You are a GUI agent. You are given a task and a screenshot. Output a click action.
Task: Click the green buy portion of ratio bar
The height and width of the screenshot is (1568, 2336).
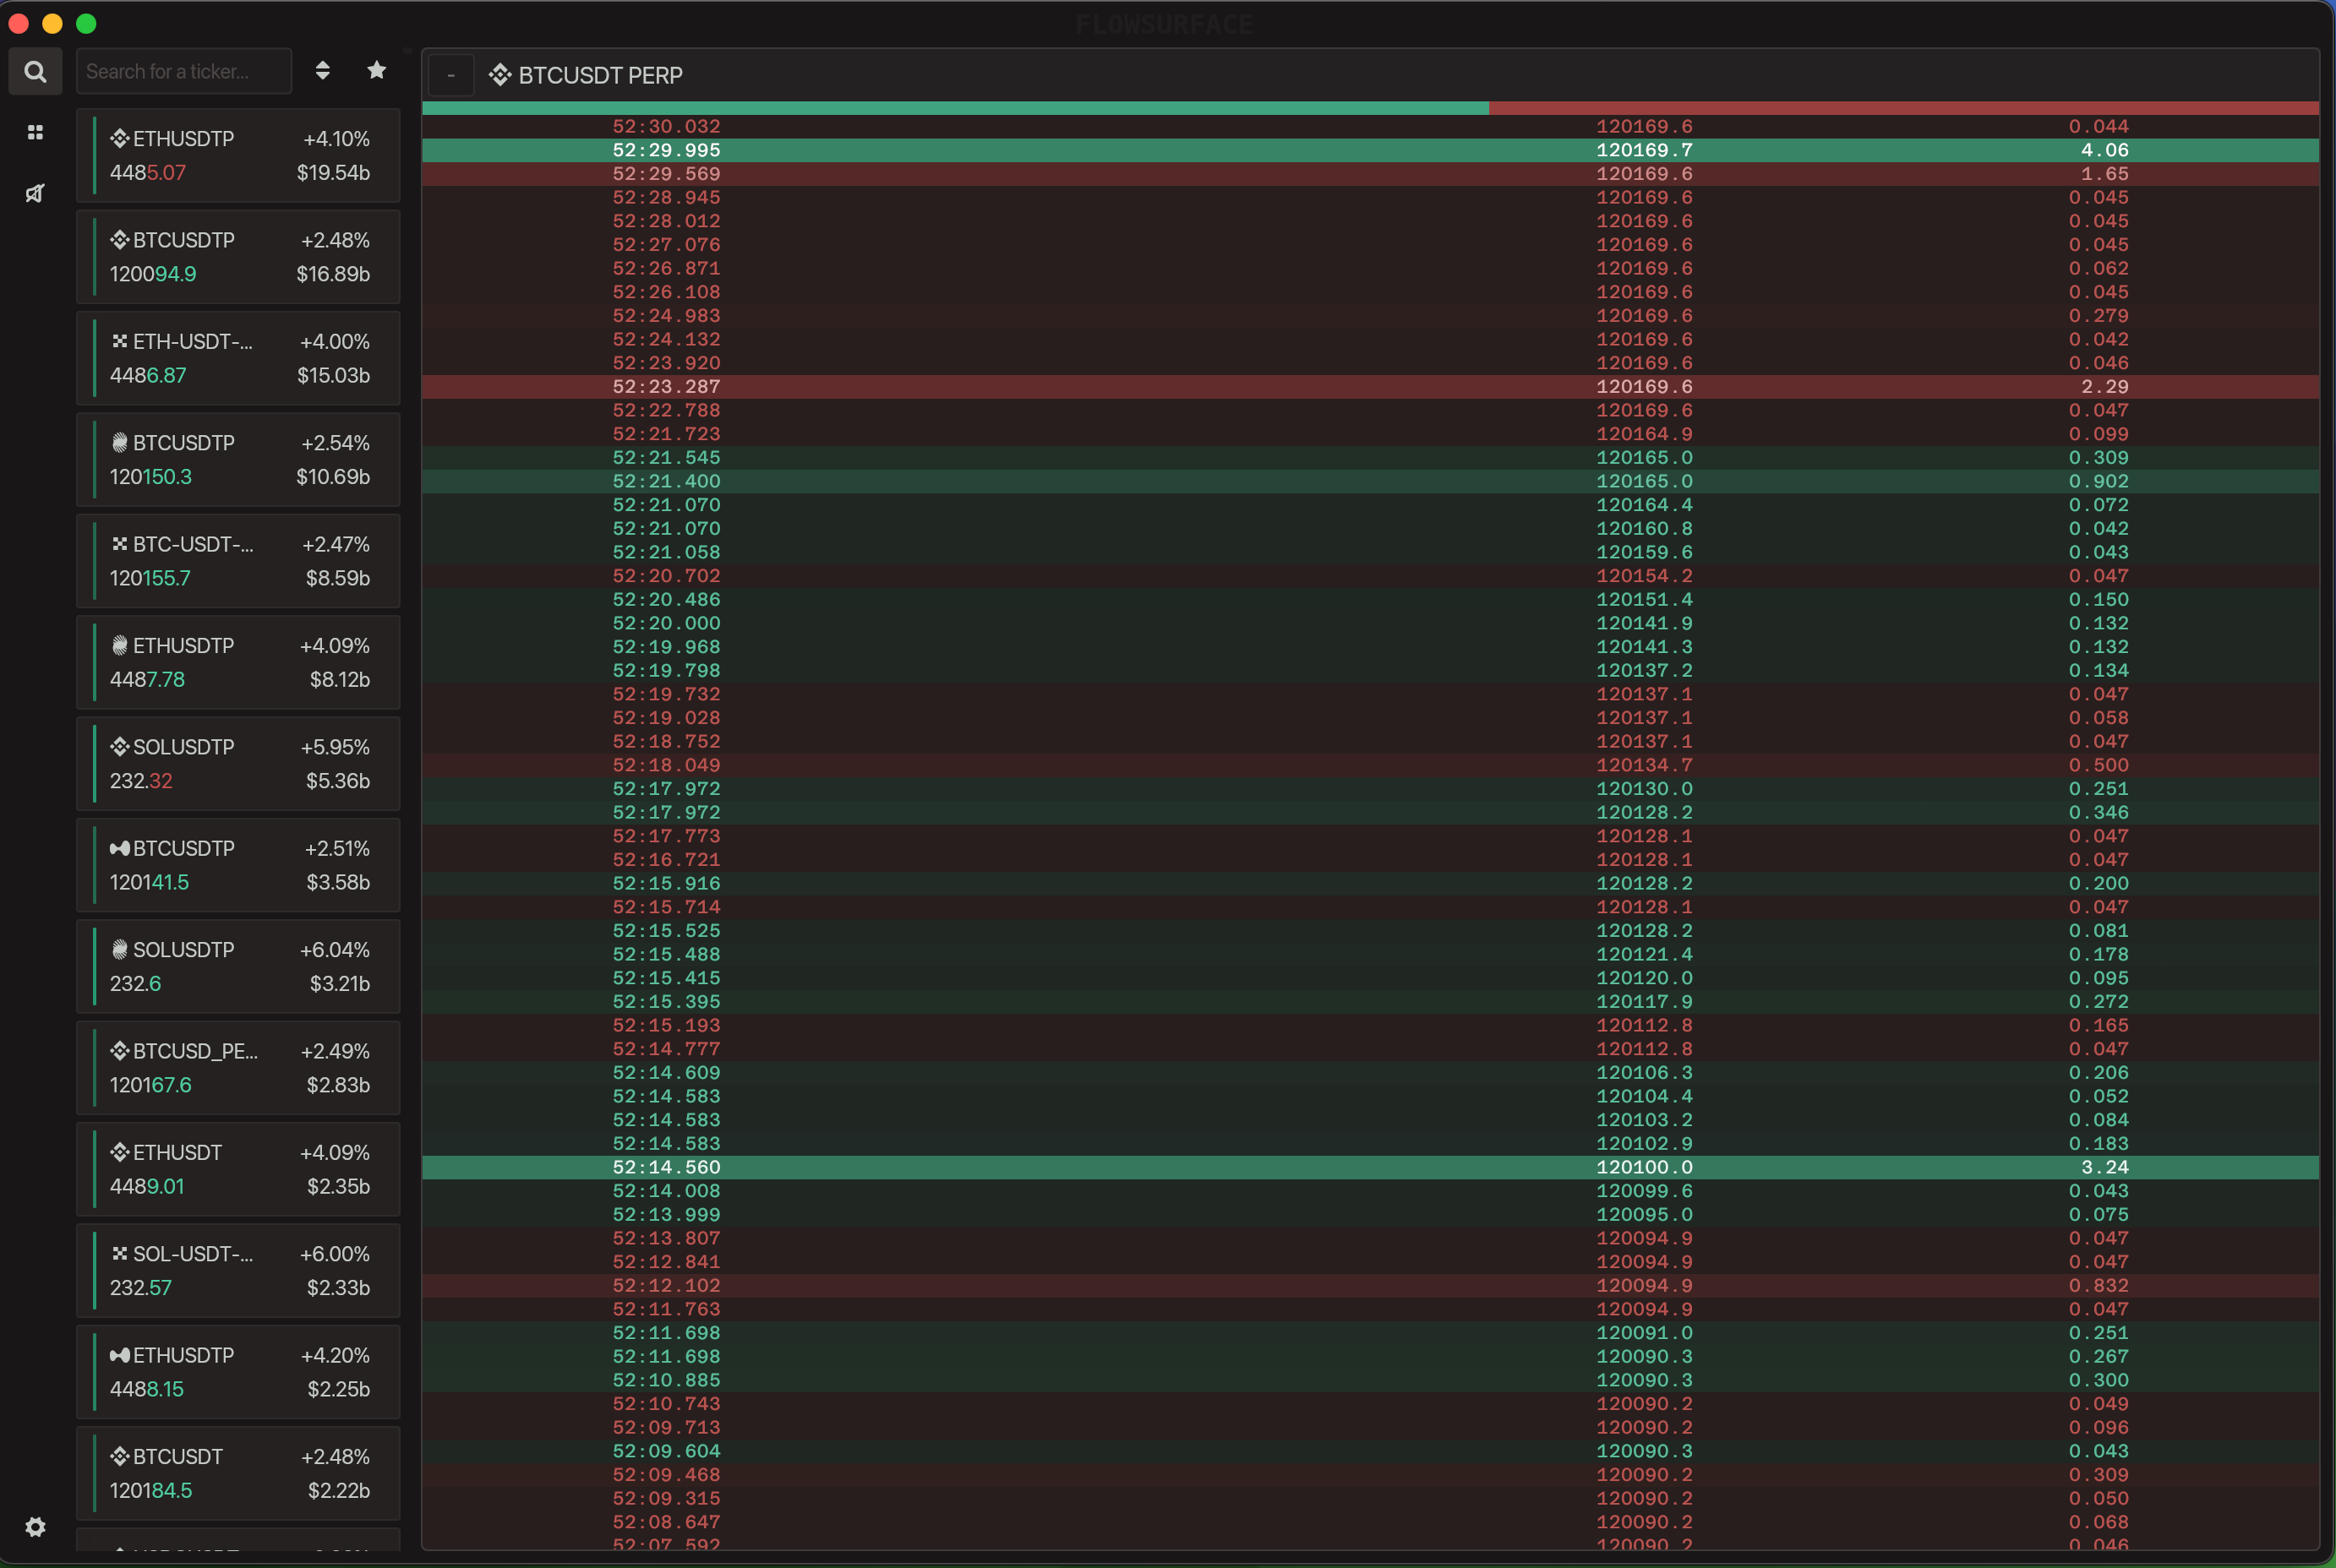pyautogui.click(x=955, y=108)
